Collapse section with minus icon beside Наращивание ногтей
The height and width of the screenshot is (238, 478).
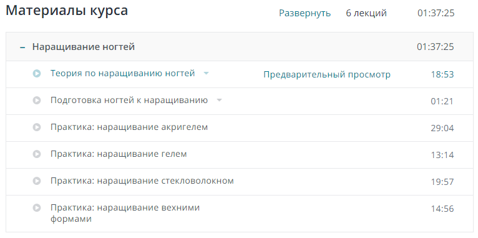click(22, 47)
